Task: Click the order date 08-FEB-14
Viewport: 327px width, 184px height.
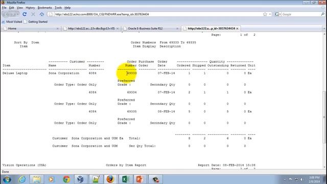Action: pos(166,111)
